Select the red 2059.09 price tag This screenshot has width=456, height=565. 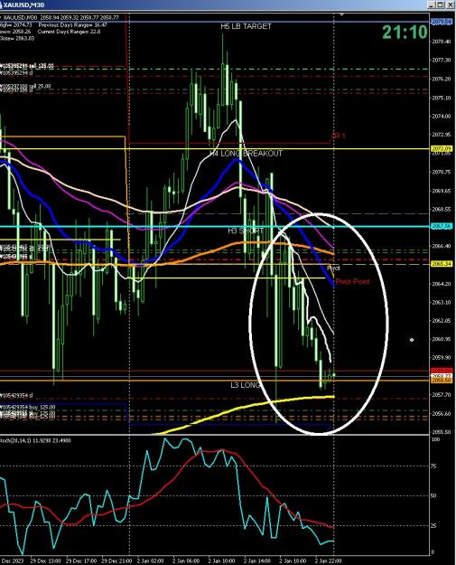click(442, 371)
